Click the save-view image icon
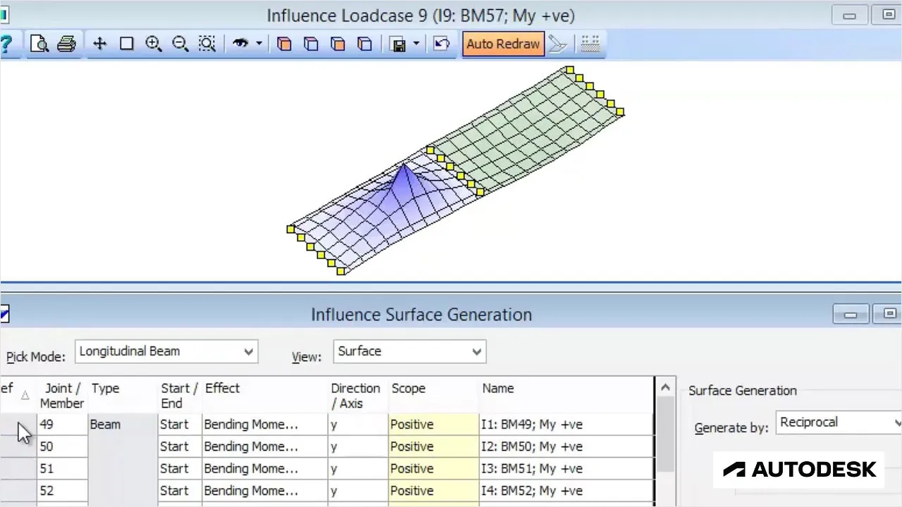The width and height of the screenshot is (902, 507). coord(399,44)
